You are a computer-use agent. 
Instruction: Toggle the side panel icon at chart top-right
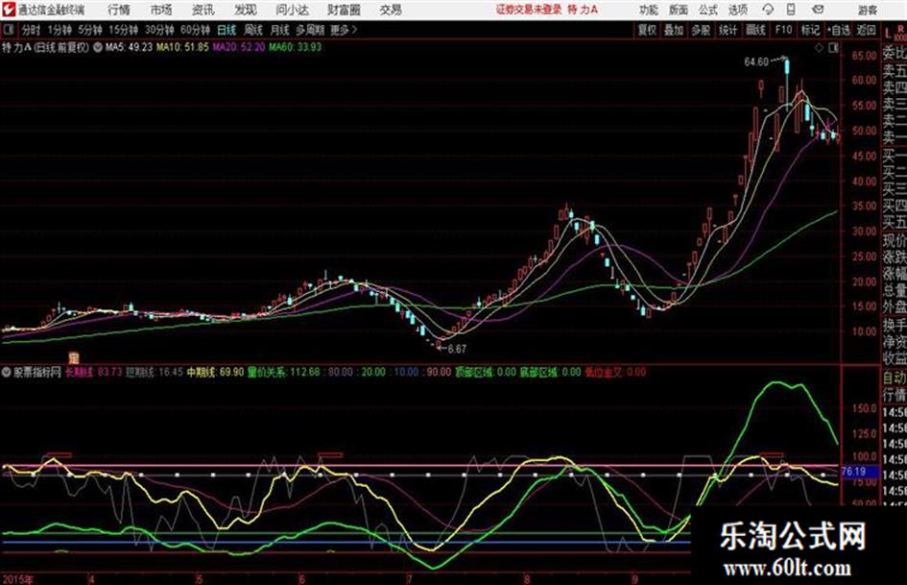[x=833, y=48]
